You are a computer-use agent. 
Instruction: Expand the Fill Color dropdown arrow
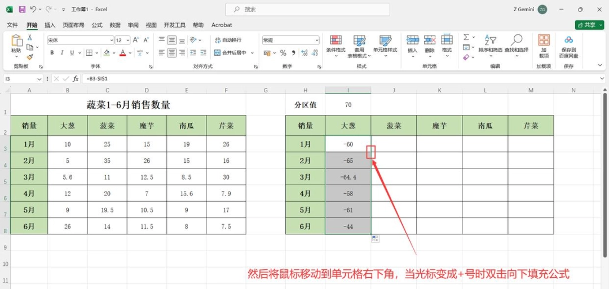(x=113, y=53)
